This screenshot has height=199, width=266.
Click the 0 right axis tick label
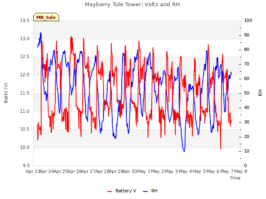(x=245, y=166)
